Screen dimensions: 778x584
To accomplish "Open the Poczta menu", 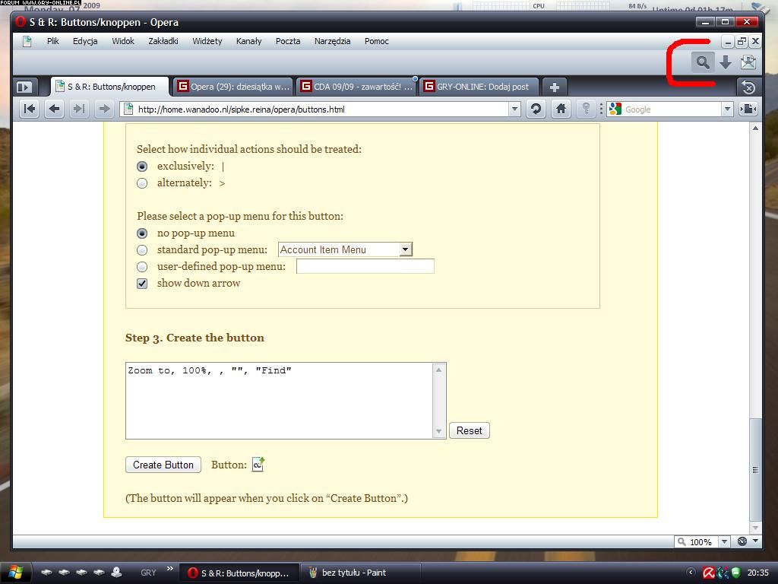I will (x=288, y=41).
